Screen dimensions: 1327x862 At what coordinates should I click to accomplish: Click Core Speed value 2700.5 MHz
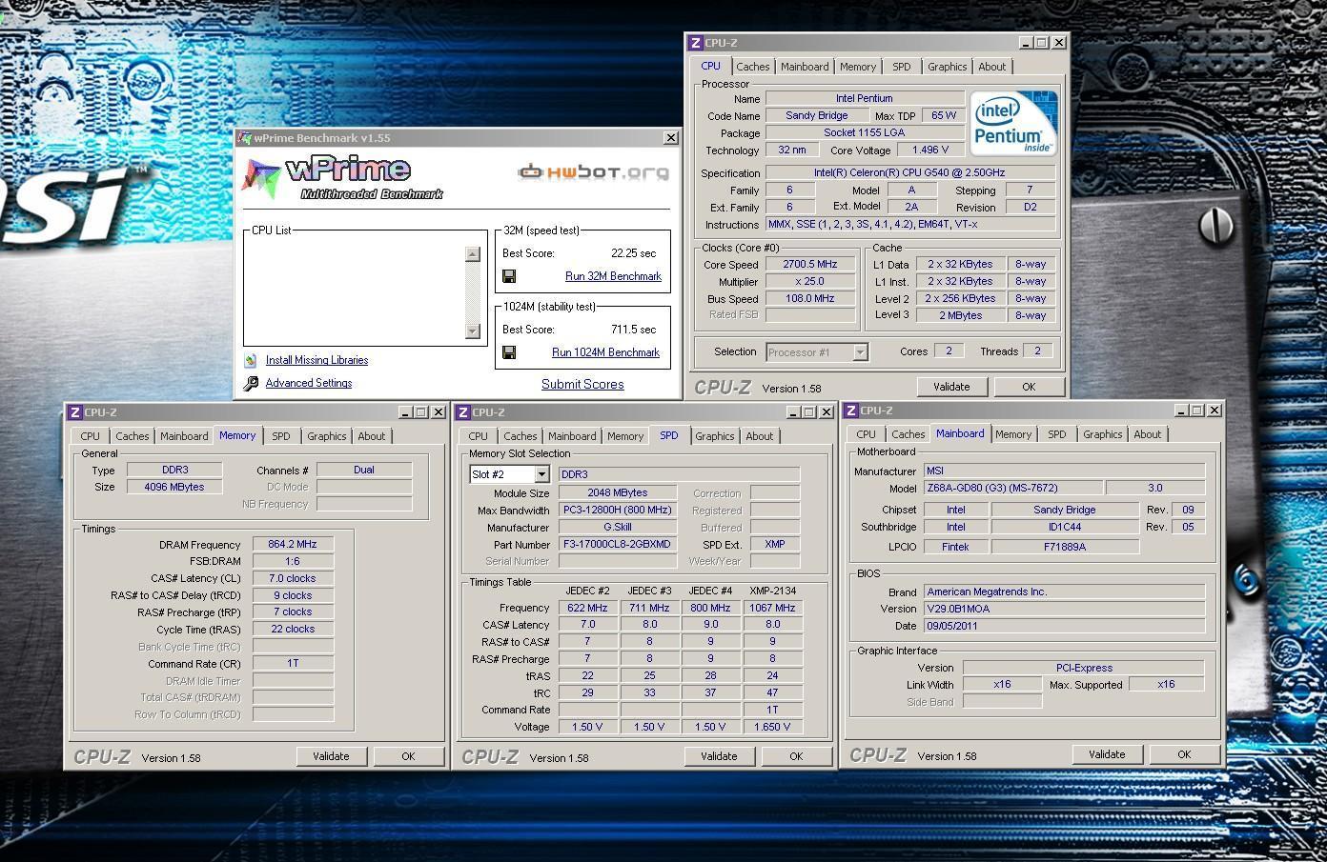click(810, 265)
